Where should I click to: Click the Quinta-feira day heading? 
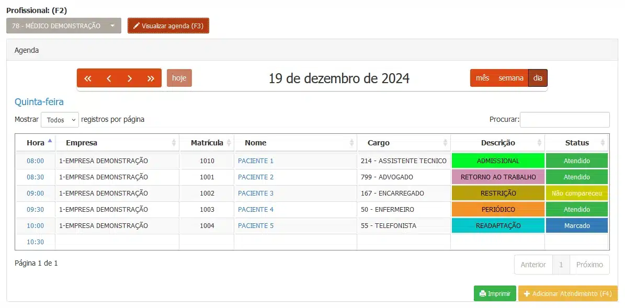click(39, 102)
